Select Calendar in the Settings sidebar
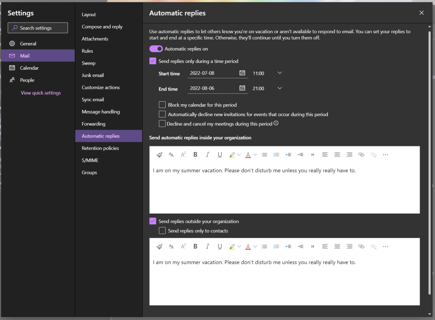 [x=29, y=68]
